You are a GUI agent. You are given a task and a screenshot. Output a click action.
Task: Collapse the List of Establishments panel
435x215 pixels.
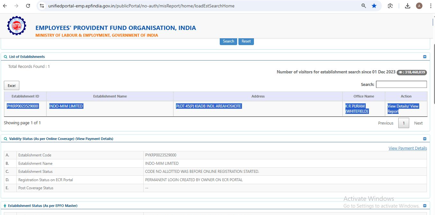tap(424, 57)
